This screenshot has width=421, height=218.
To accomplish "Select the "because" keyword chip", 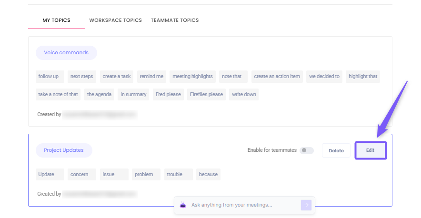I will [x=208, y=174].
